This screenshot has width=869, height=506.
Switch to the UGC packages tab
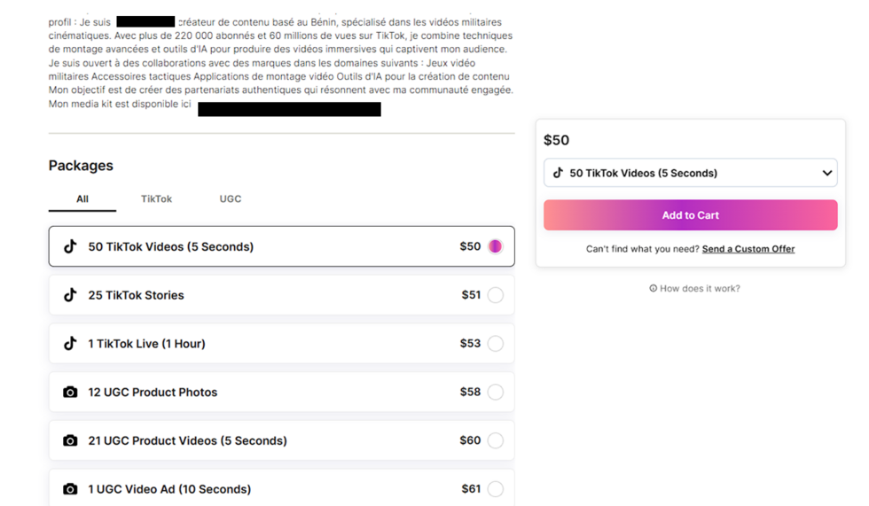(x=231, y=199)
